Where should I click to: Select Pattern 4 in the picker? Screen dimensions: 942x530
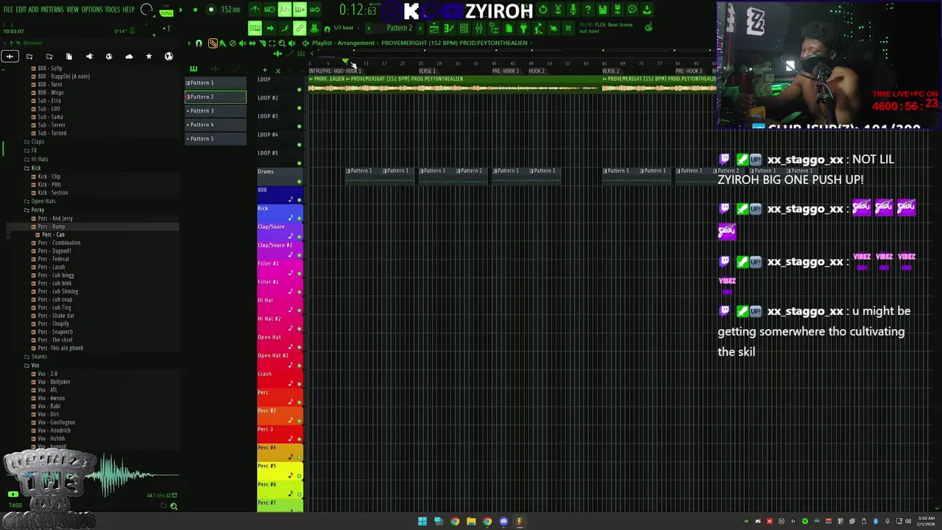click(x=215, y=124)
